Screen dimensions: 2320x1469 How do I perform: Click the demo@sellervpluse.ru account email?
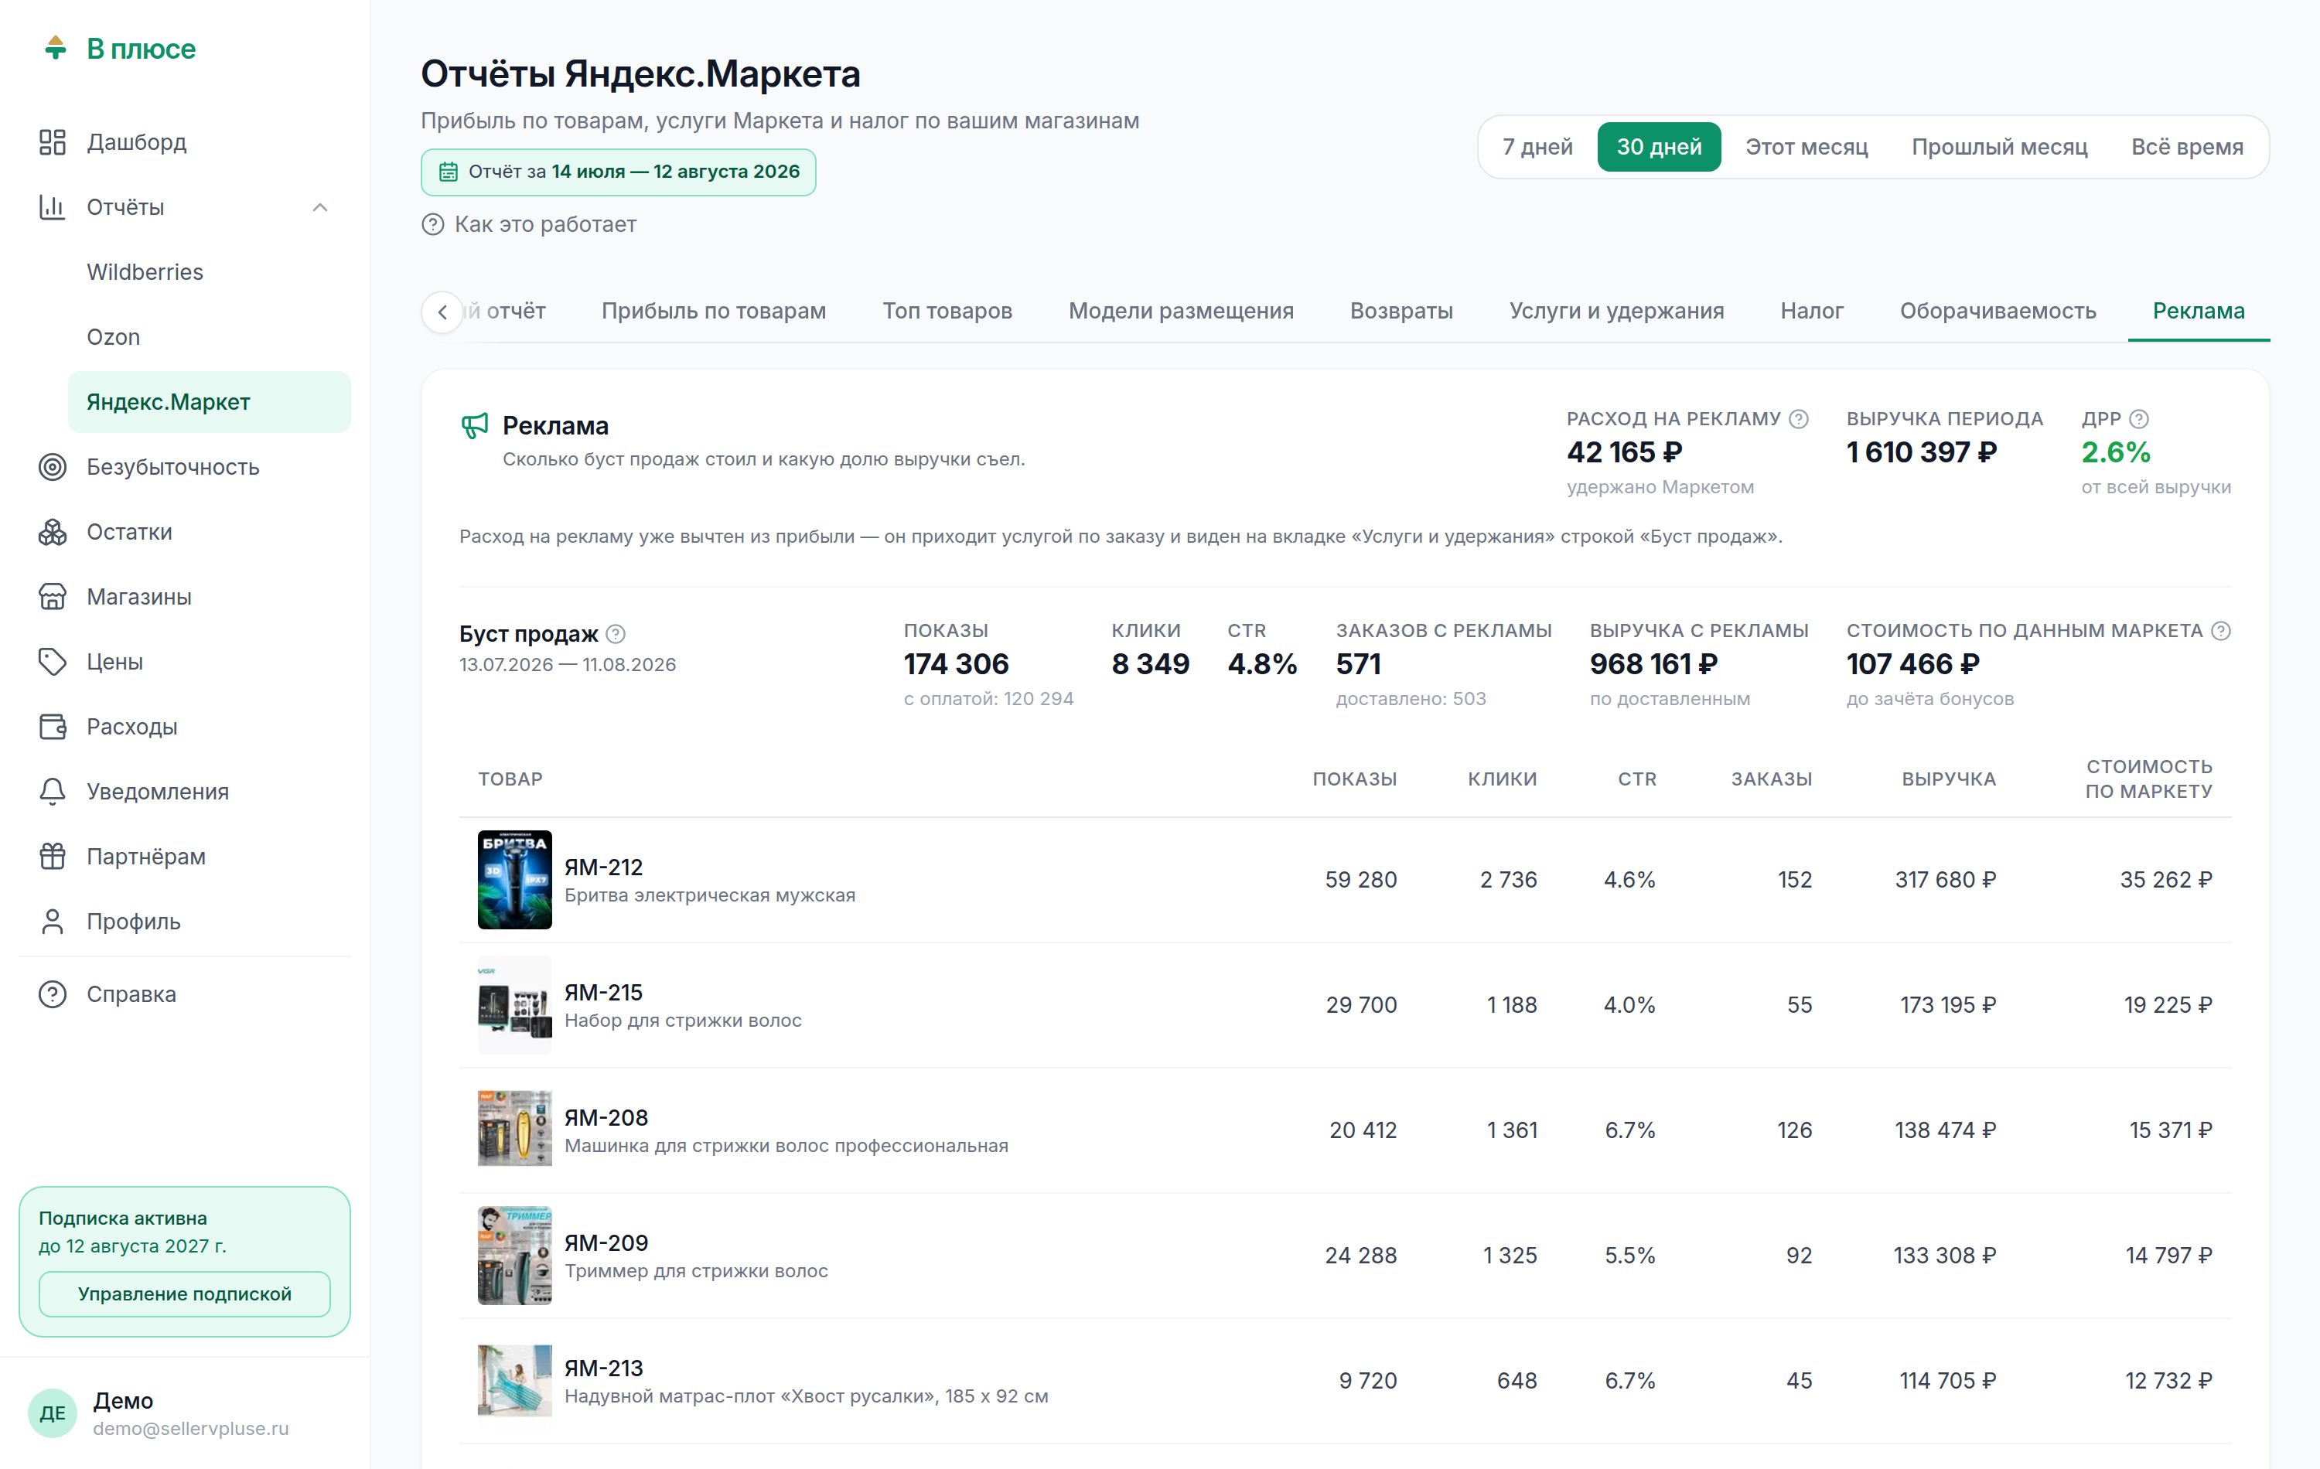191,1429
